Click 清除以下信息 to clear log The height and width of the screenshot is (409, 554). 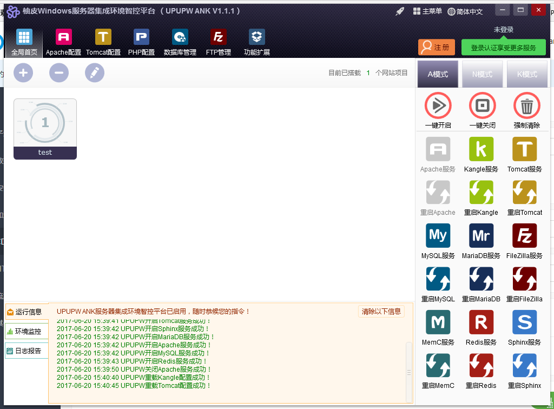click(x=381, y=311)
